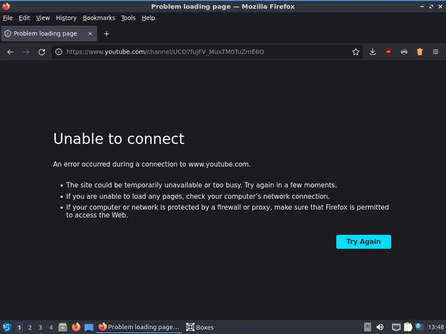The height and width of the screenshot is (334, 446).
Task: Open the volume control icon
Action: (380, 327)
